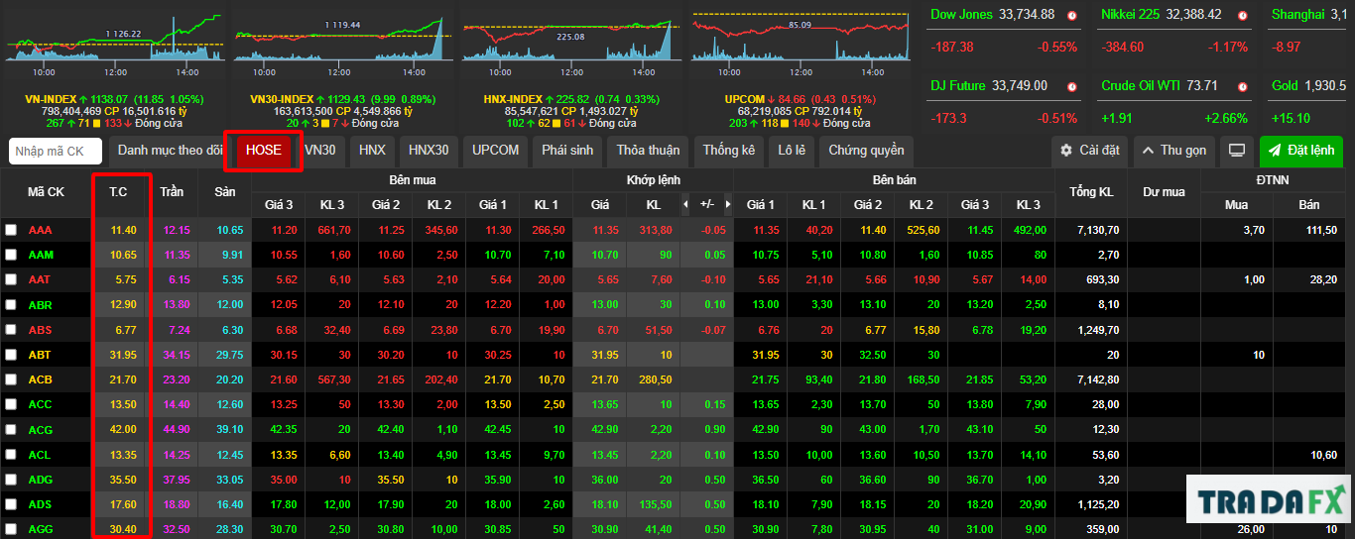Click the clock icon beside Dow Jones
The height and width of the screenshot is (539, 1355).
tap(1072, 16)
